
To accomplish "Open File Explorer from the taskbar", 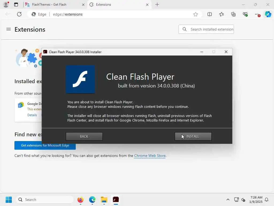I will [x=104, y=200].
